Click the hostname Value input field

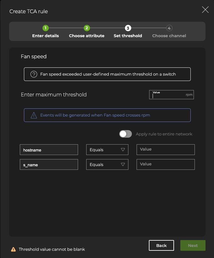pos(166,150)
